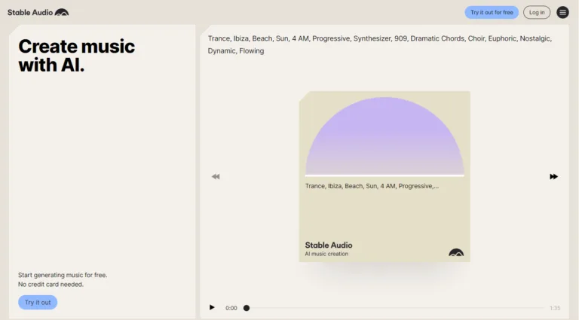
Task: Click the purple semicircle album artwork
Action: [384, 136]
